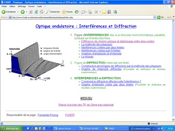The image size is (175, 131).
Task: Open Graphe de l'intensité diffractée link
Action: click(x=101, y=69)
